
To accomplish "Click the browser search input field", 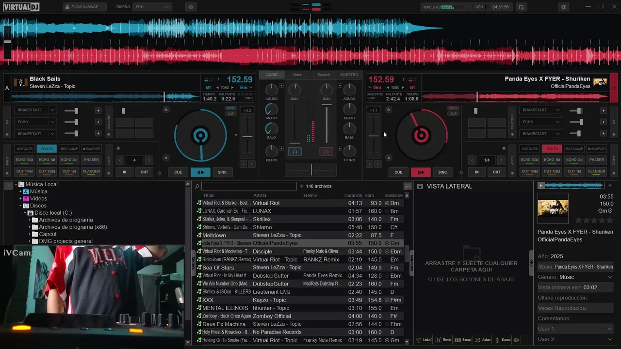I will click(249, 186).
